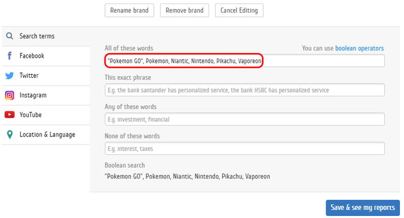Click the None of these words input
Image resolution: width=404 pixels, height=218 pixels.
pos(244,149)
